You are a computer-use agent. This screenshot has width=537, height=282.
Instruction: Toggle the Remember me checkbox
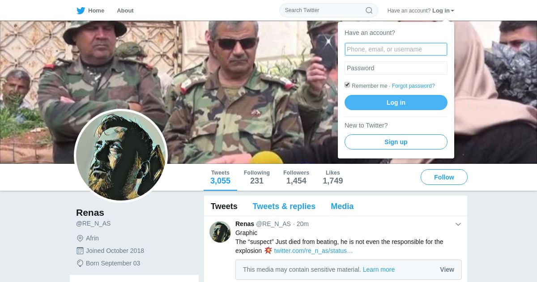347,85
